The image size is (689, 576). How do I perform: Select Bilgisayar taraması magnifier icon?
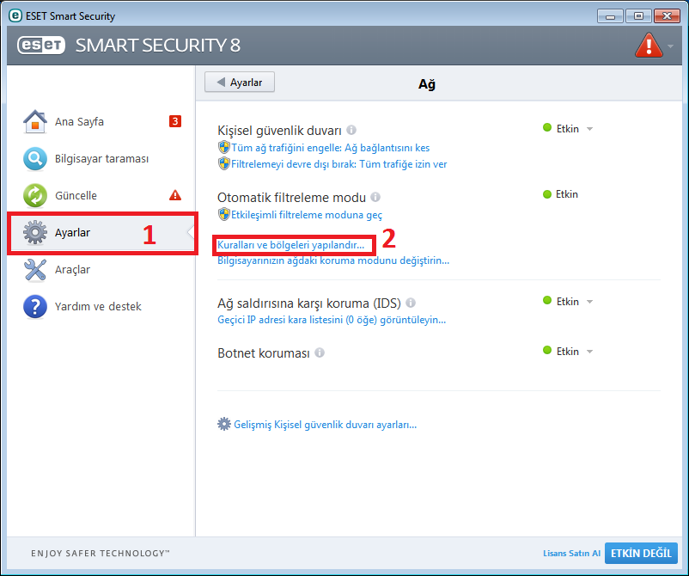tap(35, 158)
